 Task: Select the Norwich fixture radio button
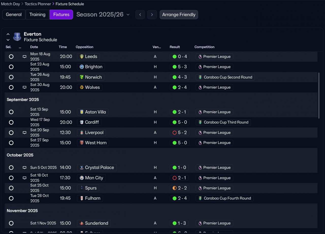[11, 77]
